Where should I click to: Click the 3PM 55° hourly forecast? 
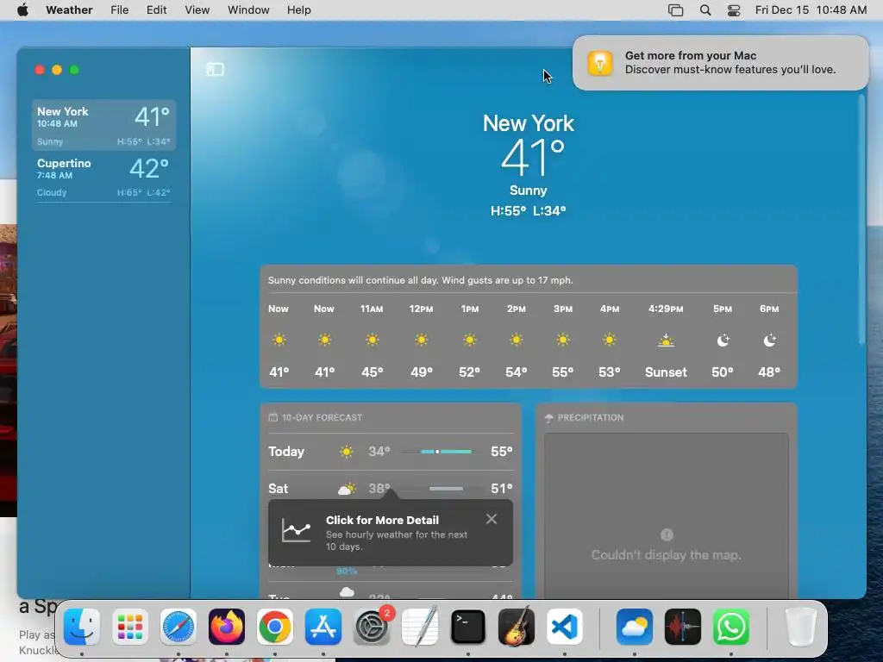562,340
